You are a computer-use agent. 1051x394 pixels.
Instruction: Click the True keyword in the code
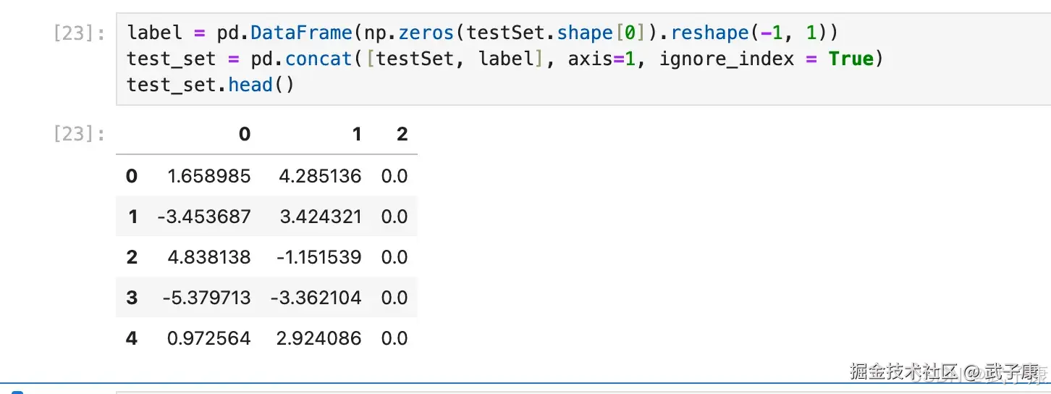pos(850,59)
